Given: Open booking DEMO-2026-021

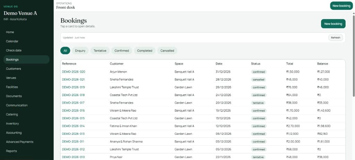Looking at the screenshot, I should [73, 79].
